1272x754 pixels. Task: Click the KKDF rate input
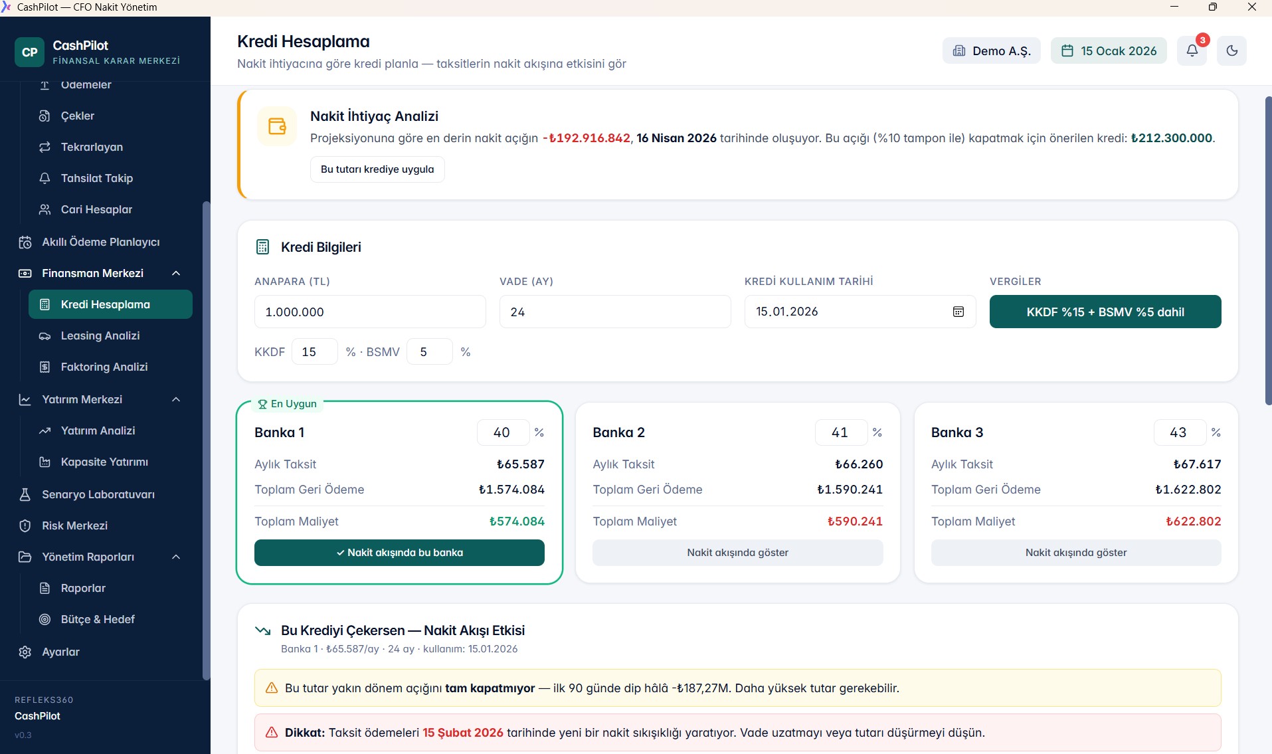tap(314, 352)
